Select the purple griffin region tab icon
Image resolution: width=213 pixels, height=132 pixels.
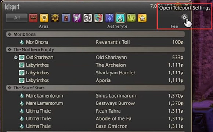tap(77, 18)
